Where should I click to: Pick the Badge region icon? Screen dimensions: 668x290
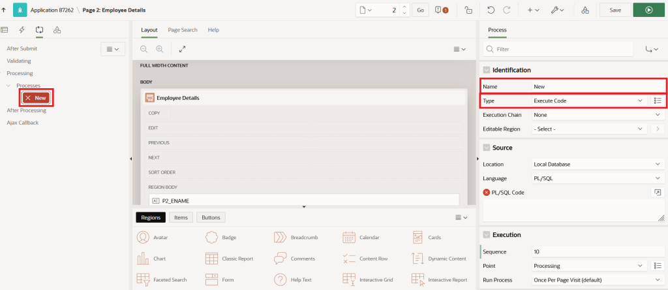tap(212, 237)
